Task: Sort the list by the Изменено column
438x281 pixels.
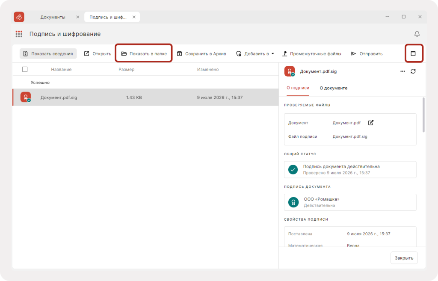Action: click(x=208, y=69)
